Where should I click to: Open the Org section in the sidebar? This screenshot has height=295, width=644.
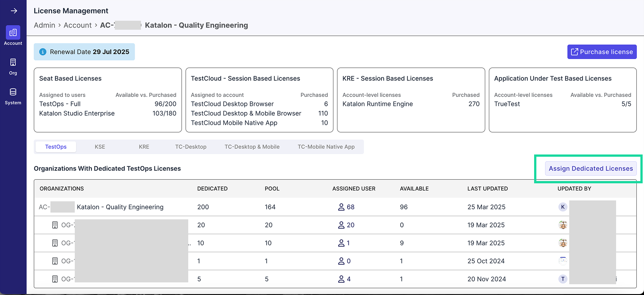click(x=13, y=66)
